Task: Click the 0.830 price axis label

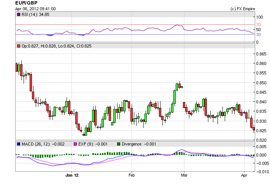Action: [x=261, y=121]
